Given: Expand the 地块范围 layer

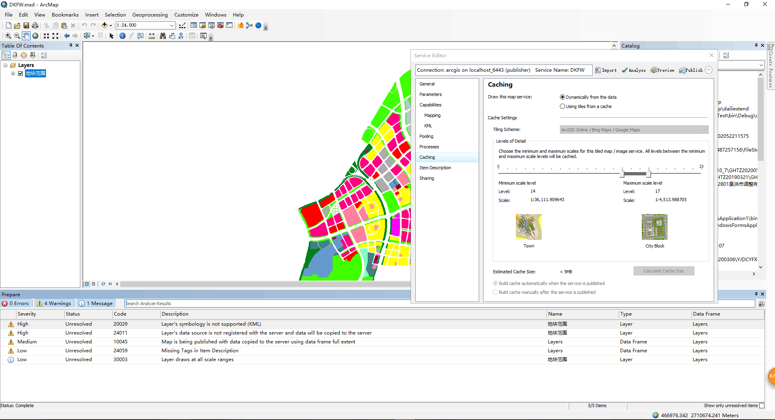Looking at the screenshot, I should pyautogui.click(x=13, y=73).
